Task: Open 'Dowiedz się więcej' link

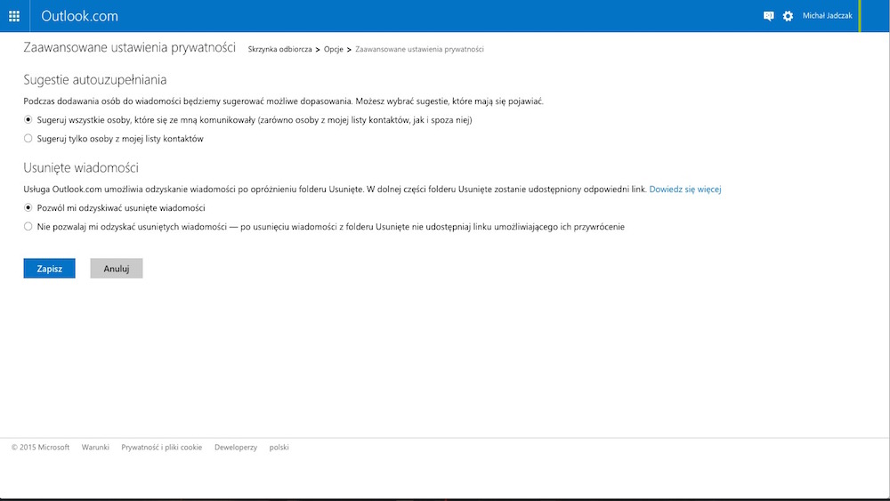Action: point(685,190)
